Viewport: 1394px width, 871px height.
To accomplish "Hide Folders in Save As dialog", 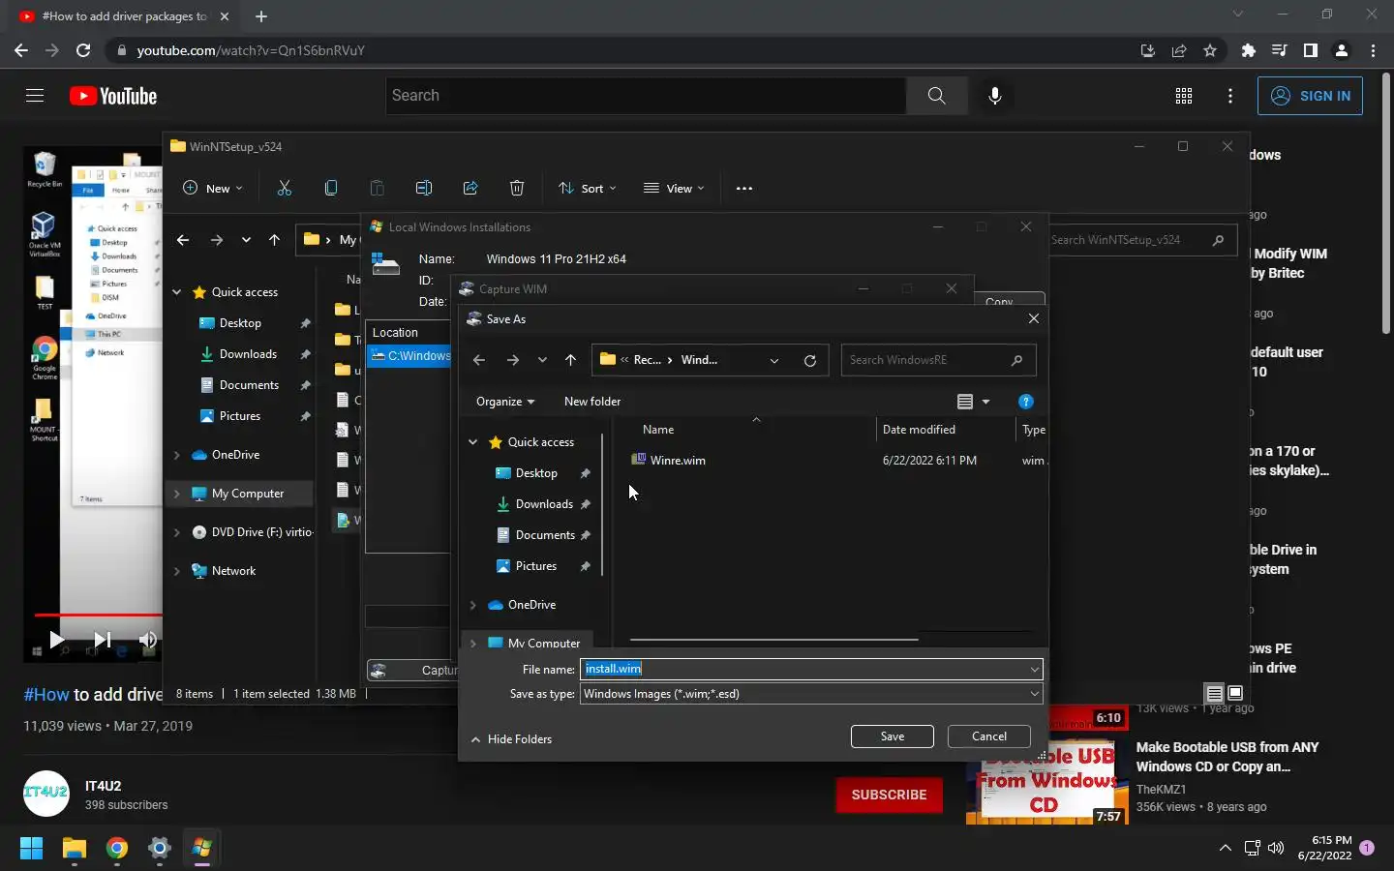I will tap(510, 739).
